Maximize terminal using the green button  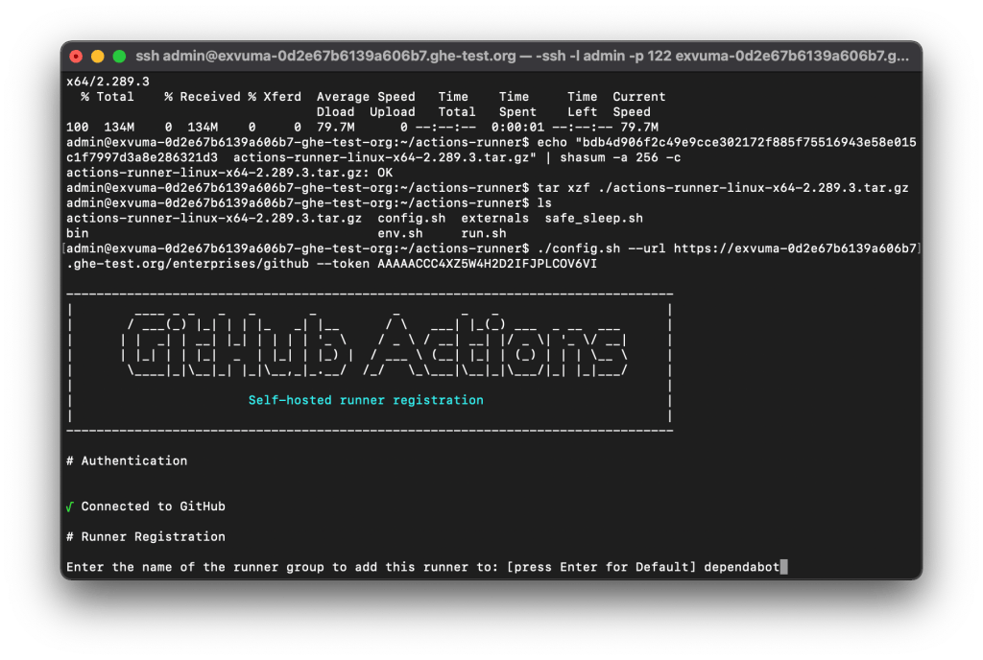pyautogui.click(x=119, y=57)
